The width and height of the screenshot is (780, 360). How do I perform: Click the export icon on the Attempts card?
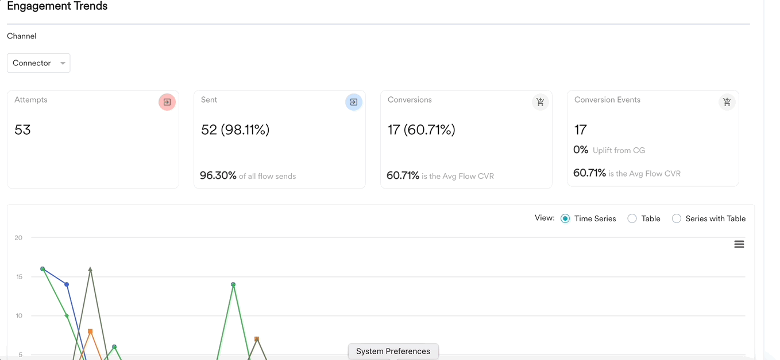tap(167, 101)
